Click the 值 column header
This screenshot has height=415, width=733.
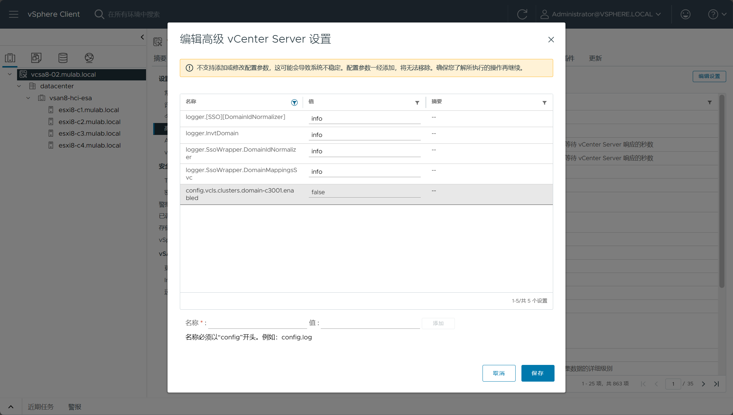(311, 102)
